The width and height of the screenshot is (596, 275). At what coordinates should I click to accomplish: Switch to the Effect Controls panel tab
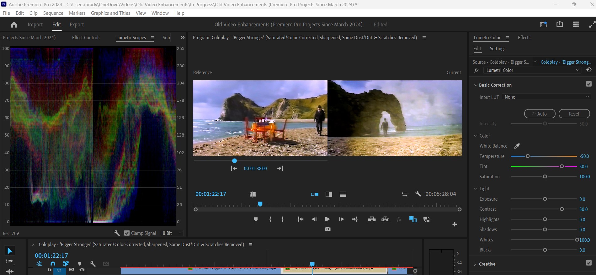(x=86, y=37)
